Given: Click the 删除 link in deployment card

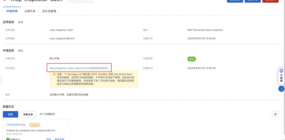Looking at the screenshot, I should click(49, 139).
